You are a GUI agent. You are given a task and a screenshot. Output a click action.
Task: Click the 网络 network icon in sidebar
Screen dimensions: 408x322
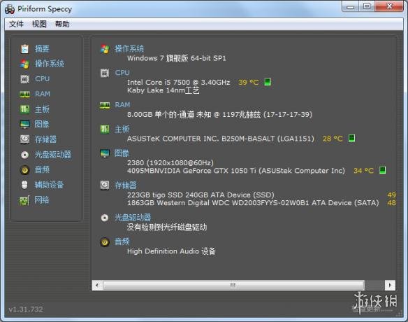click(24, 200)
